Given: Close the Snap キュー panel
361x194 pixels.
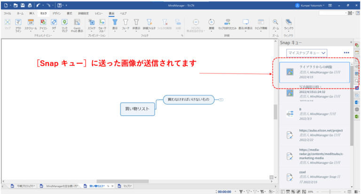Looking at the screenshot, I should [351, 42].
